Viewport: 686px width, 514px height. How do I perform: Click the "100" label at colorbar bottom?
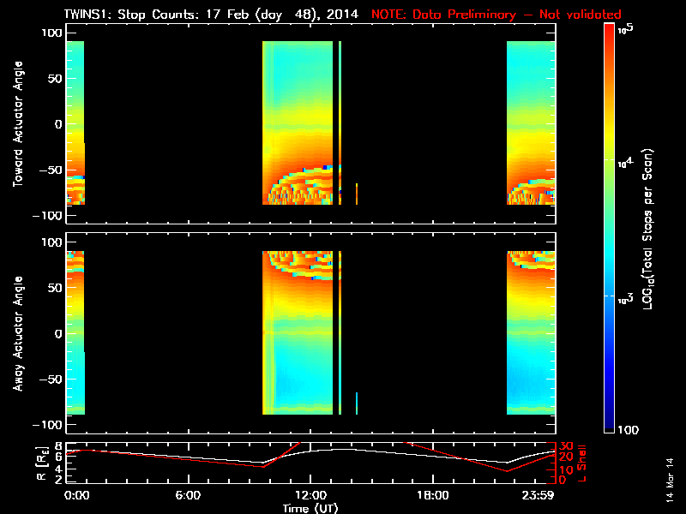pyautogui.click(x=629, y=430)
